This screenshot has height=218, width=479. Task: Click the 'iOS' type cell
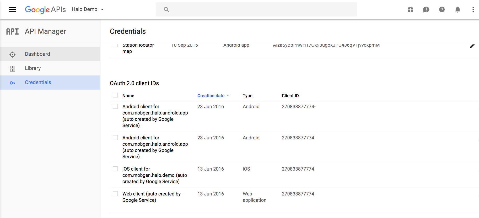pos(246,169)
